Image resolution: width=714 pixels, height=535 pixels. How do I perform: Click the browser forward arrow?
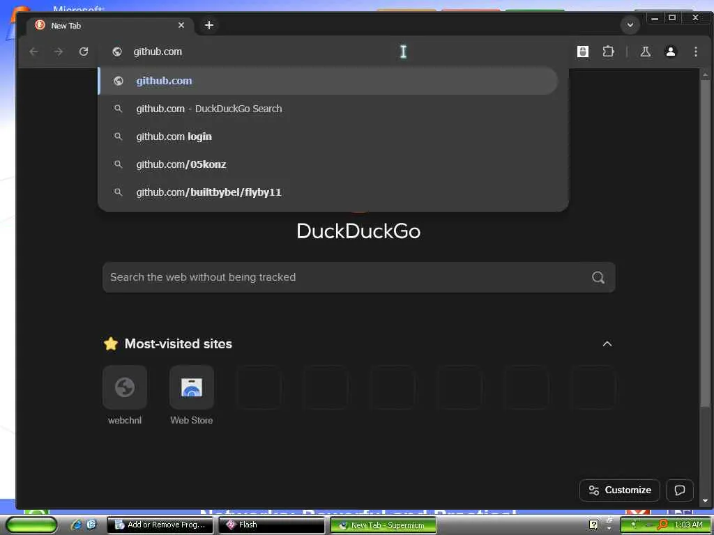[59, 52]
